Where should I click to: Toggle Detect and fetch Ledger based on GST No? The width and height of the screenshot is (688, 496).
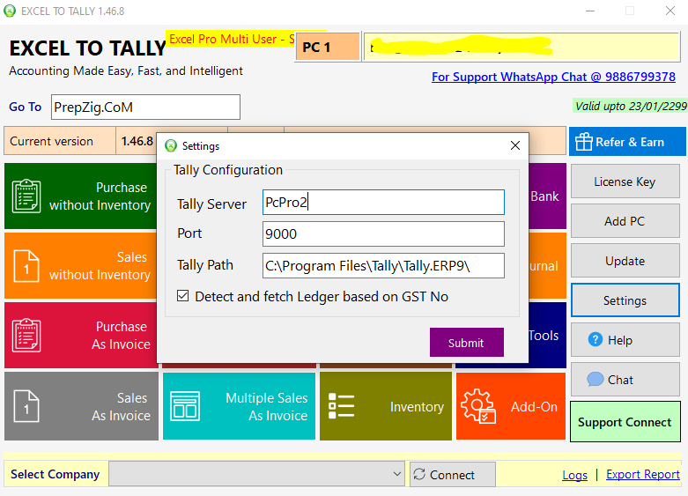(183, 296)
